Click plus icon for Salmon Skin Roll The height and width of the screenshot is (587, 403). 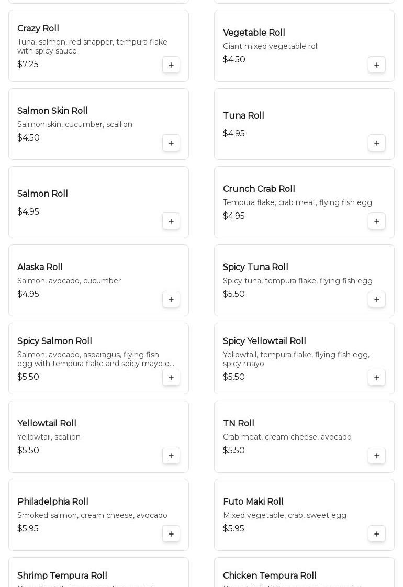click(x=171, y=143)
